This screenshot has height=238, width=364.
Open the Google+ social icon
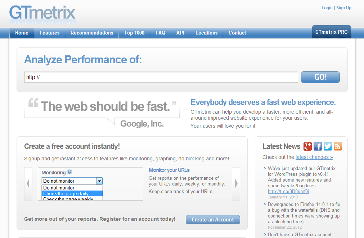point(307,146)
